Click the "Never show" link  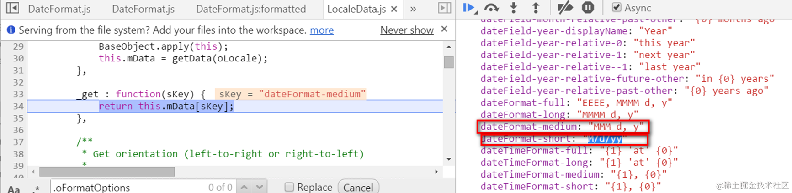point(407,30)
